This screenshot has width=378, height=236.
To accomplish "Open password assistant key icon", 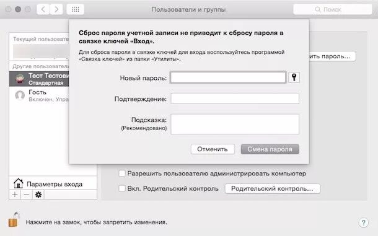I will pyautogui.click(x=294, y=77).
